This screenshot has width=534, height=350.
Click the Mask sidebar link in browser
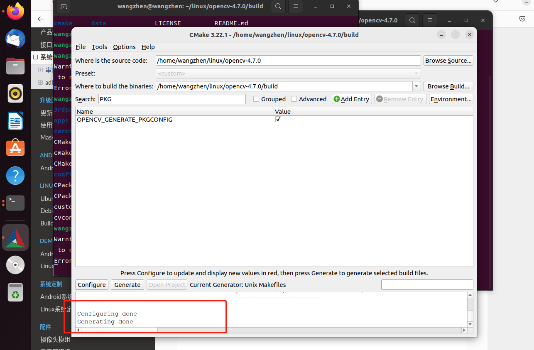click(x=47, y=137)
